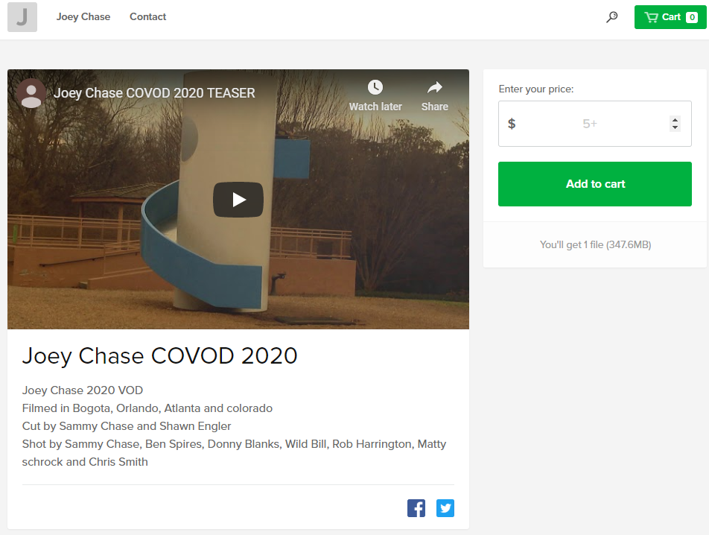The image size is (709, 535).
Task: Increase the price with the up arrow
Action: tap(675, 119)
